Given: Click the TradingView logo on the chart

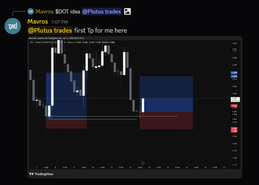Looking at the screenshot, I should pyautogui.click(x=41, y=174).
